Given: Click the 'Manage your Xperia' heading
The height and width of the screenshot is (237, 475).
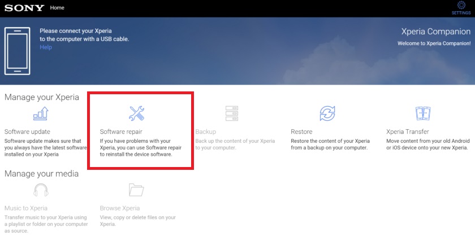Looking at the screenshot, I should [x=42, y=97].
